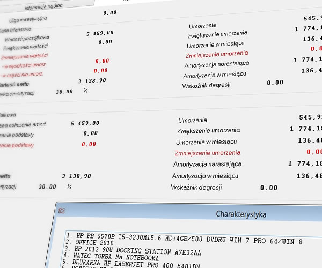Screen dimensions: 322x268
Task: Click the red Zmniejszenie podstawy value 0,00
Action: 89,144
